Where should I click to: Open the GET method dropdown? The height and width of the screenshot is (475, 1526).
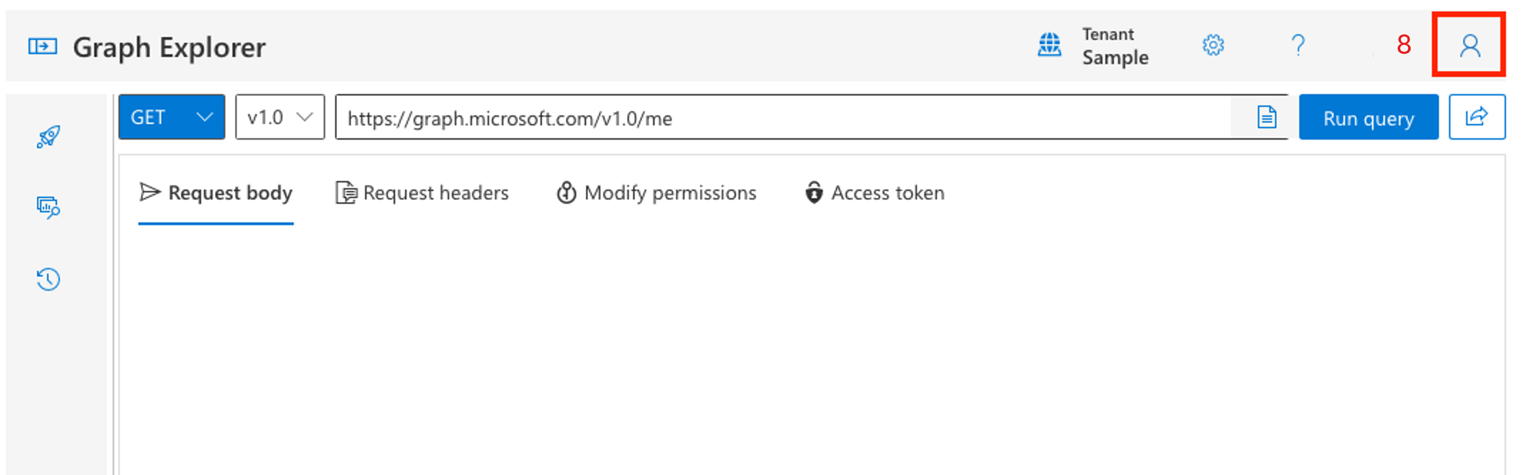pyautogui.click(x=172, y=117)
